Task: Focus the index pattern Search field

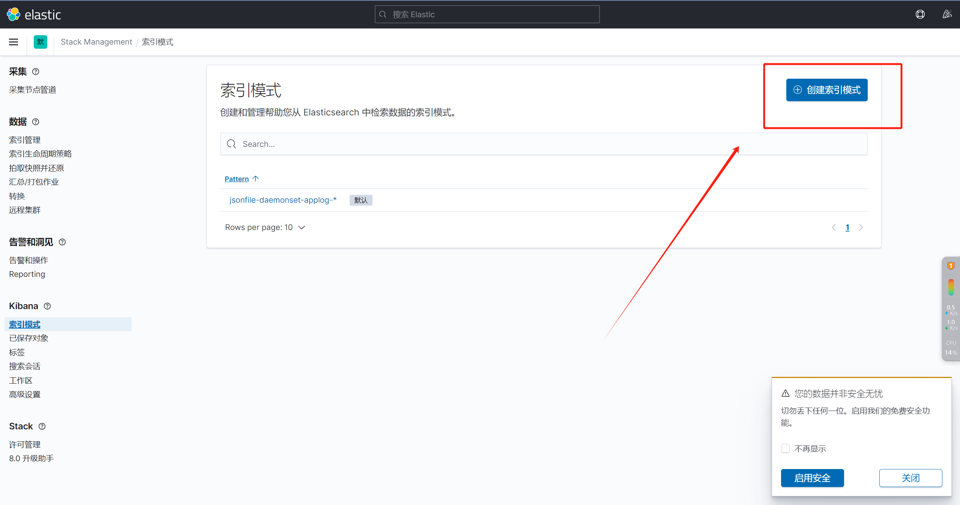Action: point(544,144)
